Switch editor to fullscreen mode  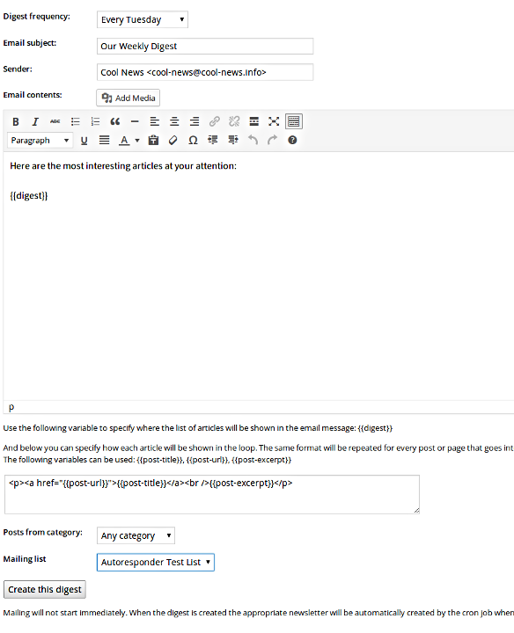[274, 121]
